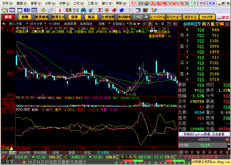The height and width of the screenshot is (165, 231).
Task: Click the 存为模板 save template button
Action: tap(103, 153)
